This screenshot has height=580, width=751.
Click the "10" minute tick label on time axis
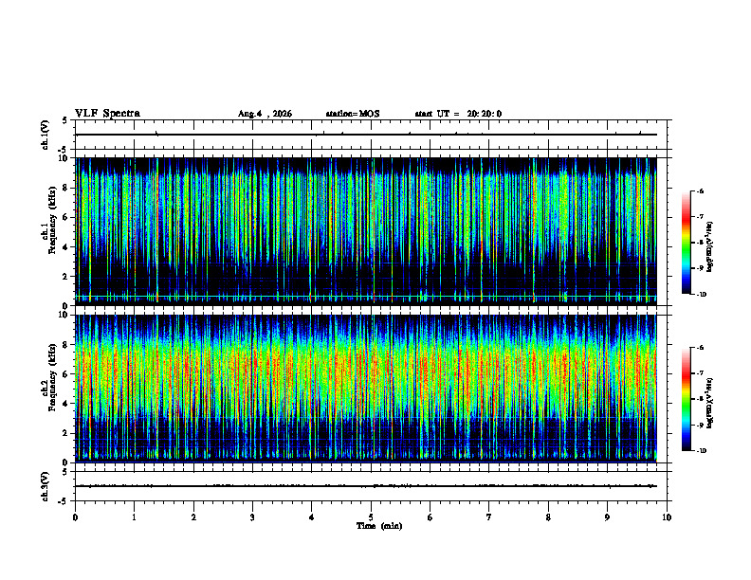[x=667, y=517]
